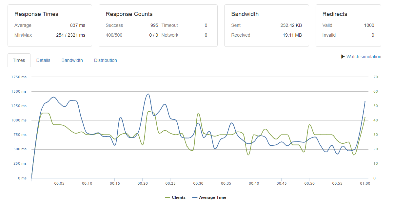Click the green Clients legend line marker
394x203 pixels.
(x=167, y=197)
